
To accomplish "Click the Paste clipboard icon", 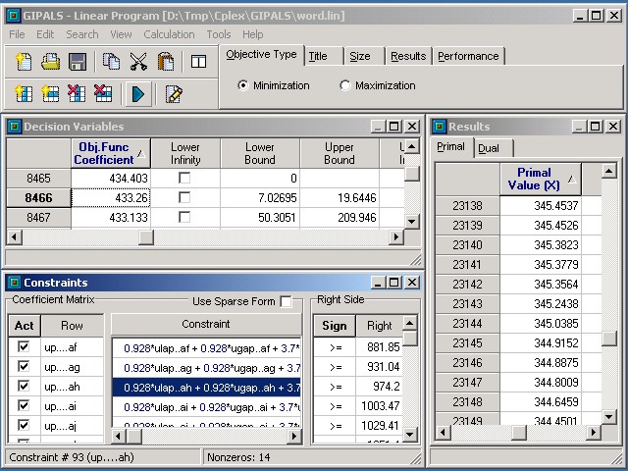I will [166, 62].
